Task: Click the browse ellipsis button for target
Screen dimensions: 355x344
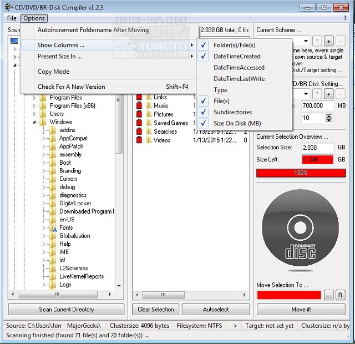Action: click(328, 295)
